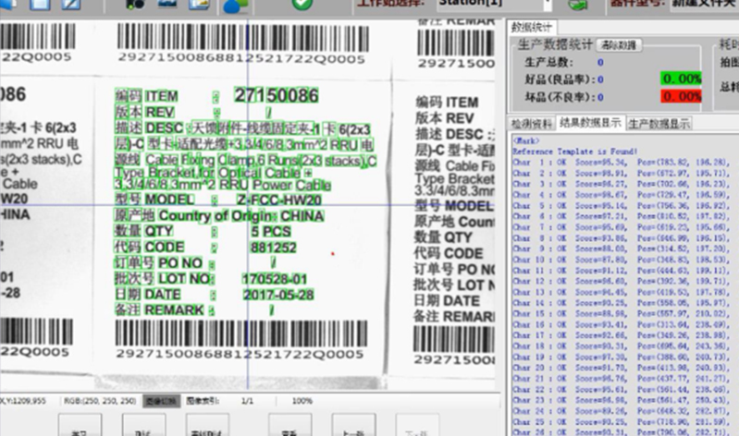Select the 'Char 21 : OK' result row
Image resolution: width=739 pixels, height=436 pixels.
pos(622,379)
